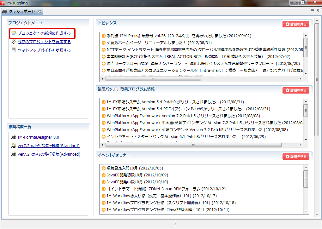The image size is (322, 229).
Task: Open 既存のプロジェクトを編集する link
Action: click(x=44, y=42)
